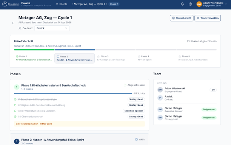This screenshot has width=231, height=145.
Task: Click '4/4 Schritte' counter
Action: 139,93
